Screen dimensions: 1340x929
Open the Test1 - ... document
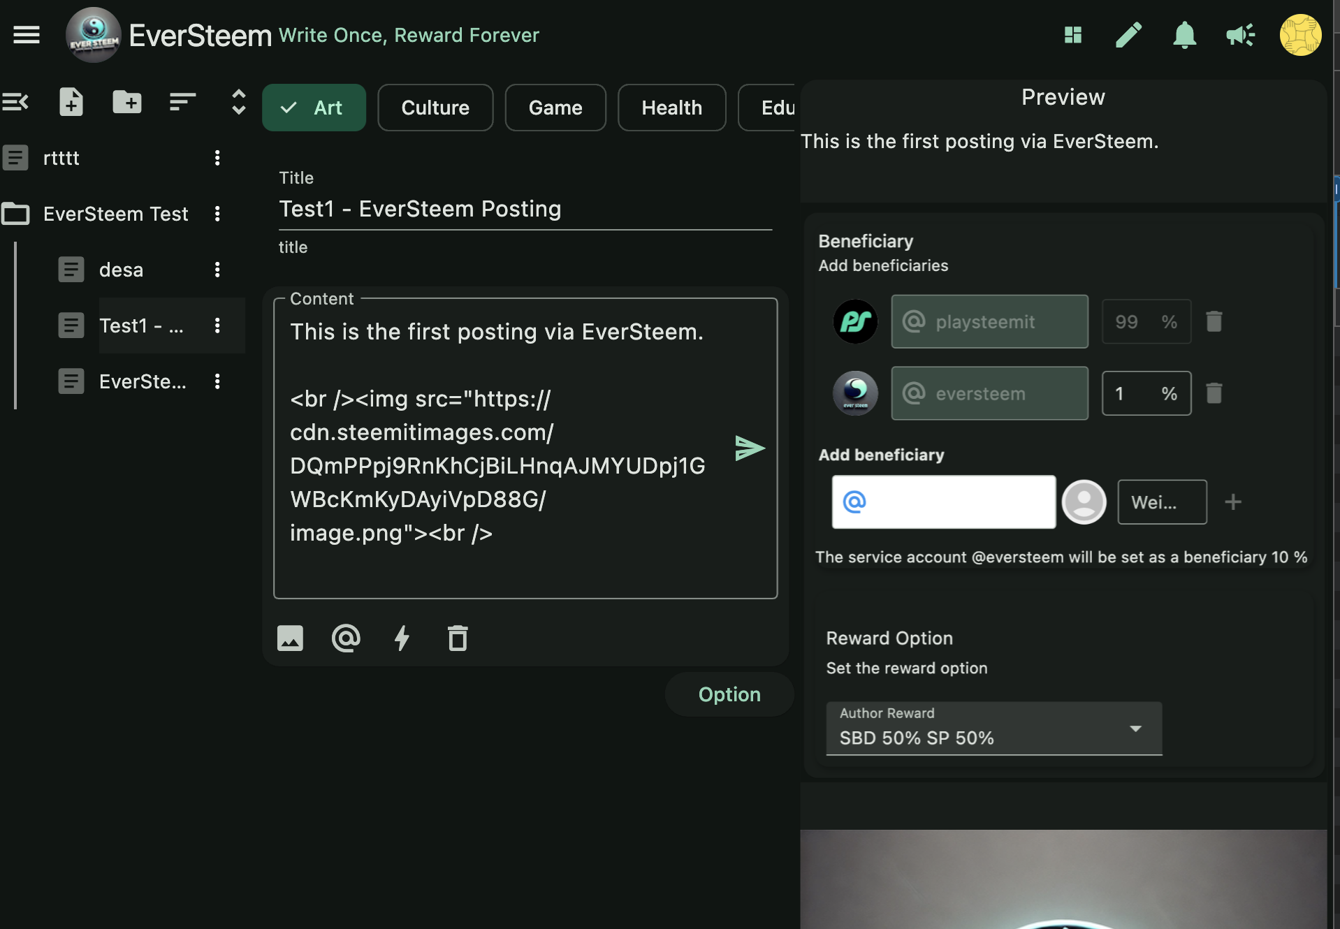(141, 325)
